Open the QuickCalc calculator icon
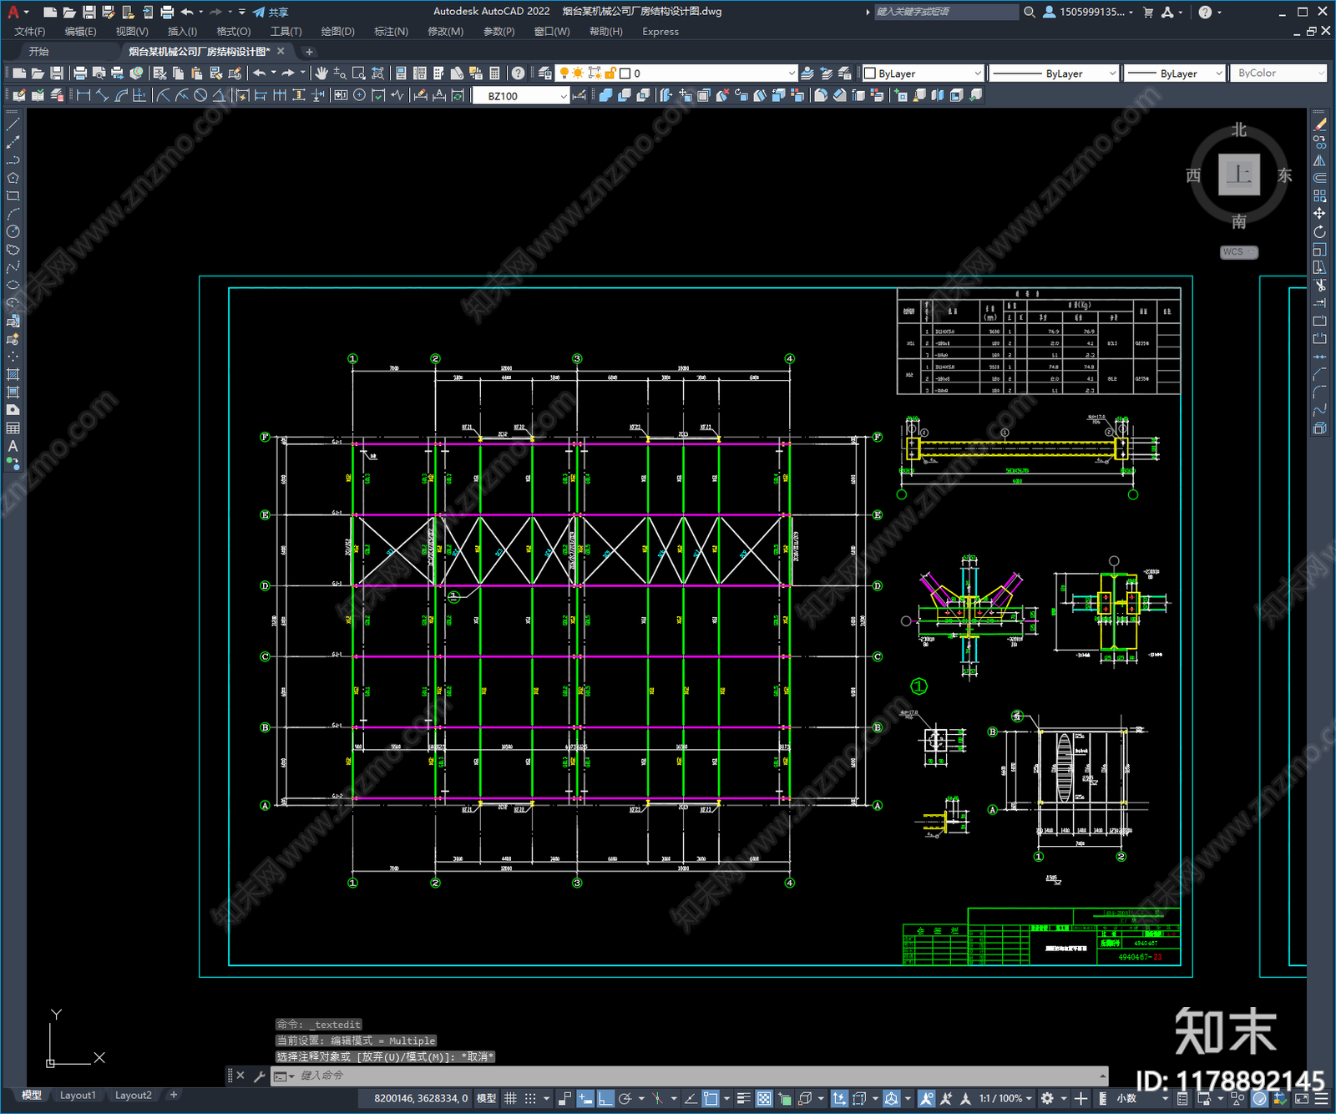The height and width of the screenshot is (1114, 1336). pyautogui.click(x=494, y=73)
